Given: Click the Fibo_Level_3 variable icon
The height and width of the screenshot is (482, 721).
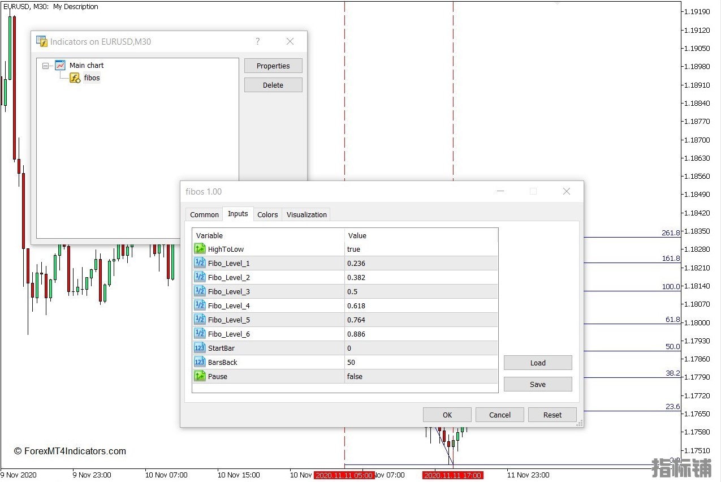Looking at the screenshot, I should point(200,291).
